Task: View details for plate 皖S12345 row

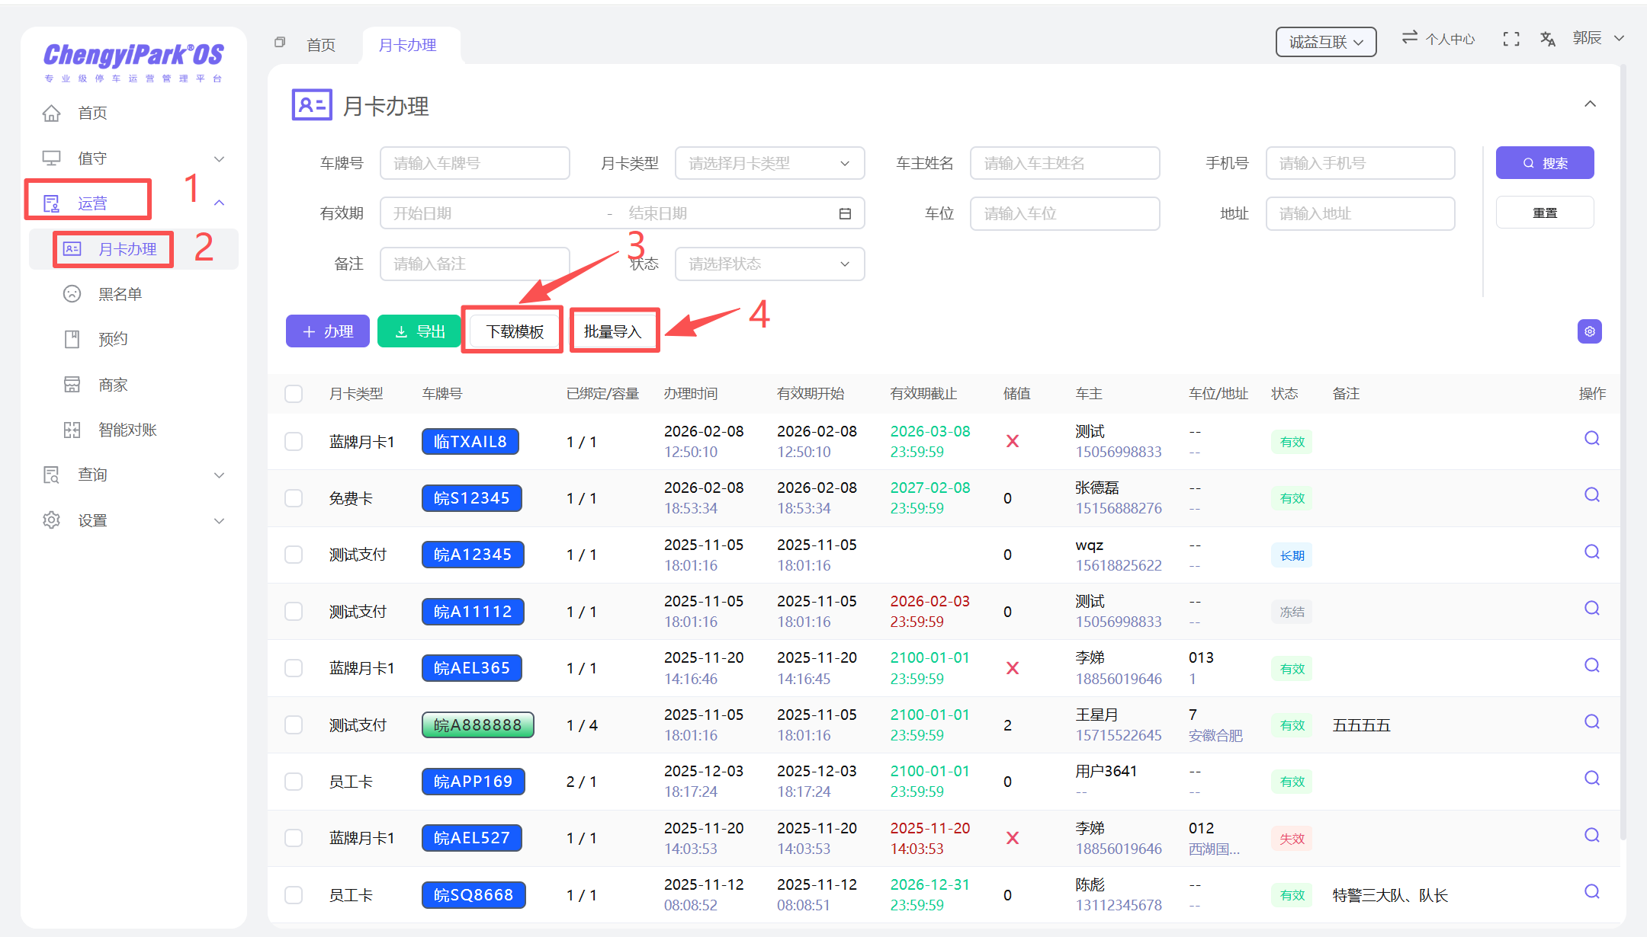Action: tap(1591, 495)
